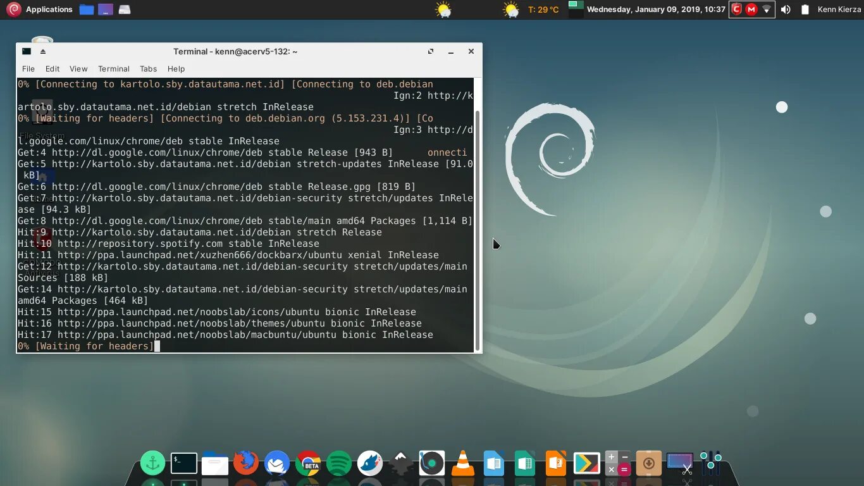Open LibreOffice Calc from the dock

pyautogui.click(x=525, y=463)
